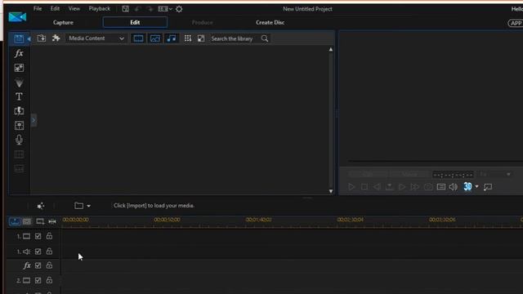523x294 pixels.
Task: Expand the explorer view side arrow
Action: (x=34, y=120)
